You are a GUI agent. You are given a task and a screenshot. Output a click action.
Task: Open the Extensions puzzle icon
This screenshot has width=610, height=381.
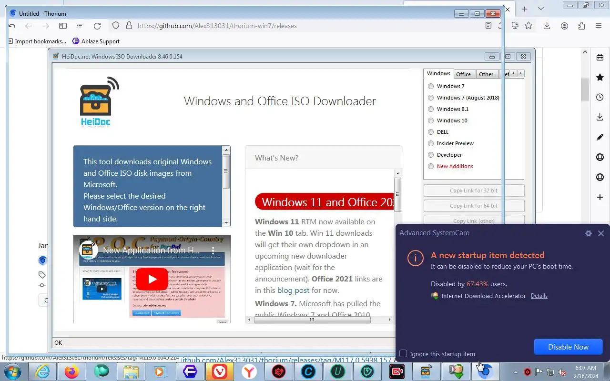point(581,26)
